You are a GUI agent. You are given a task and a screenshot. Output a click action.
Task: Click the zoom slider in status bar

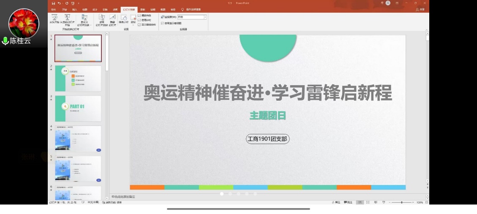point(401,202)
